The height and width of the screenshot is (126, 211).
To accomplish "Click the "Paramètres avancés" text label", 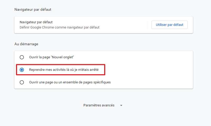I will click(99, 105).
